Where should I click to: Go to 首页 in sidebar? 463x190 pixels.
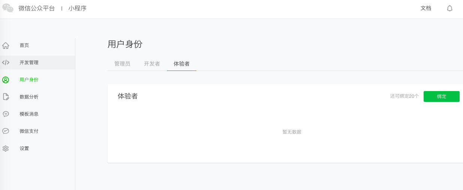point(24,46)
